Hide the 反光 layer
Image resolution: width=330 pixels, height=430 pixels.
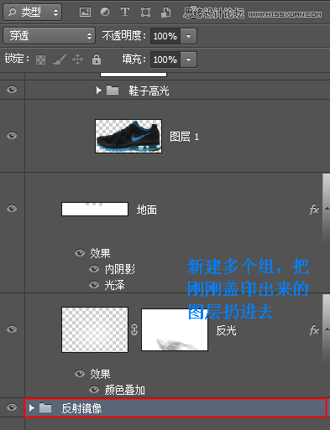12,329
